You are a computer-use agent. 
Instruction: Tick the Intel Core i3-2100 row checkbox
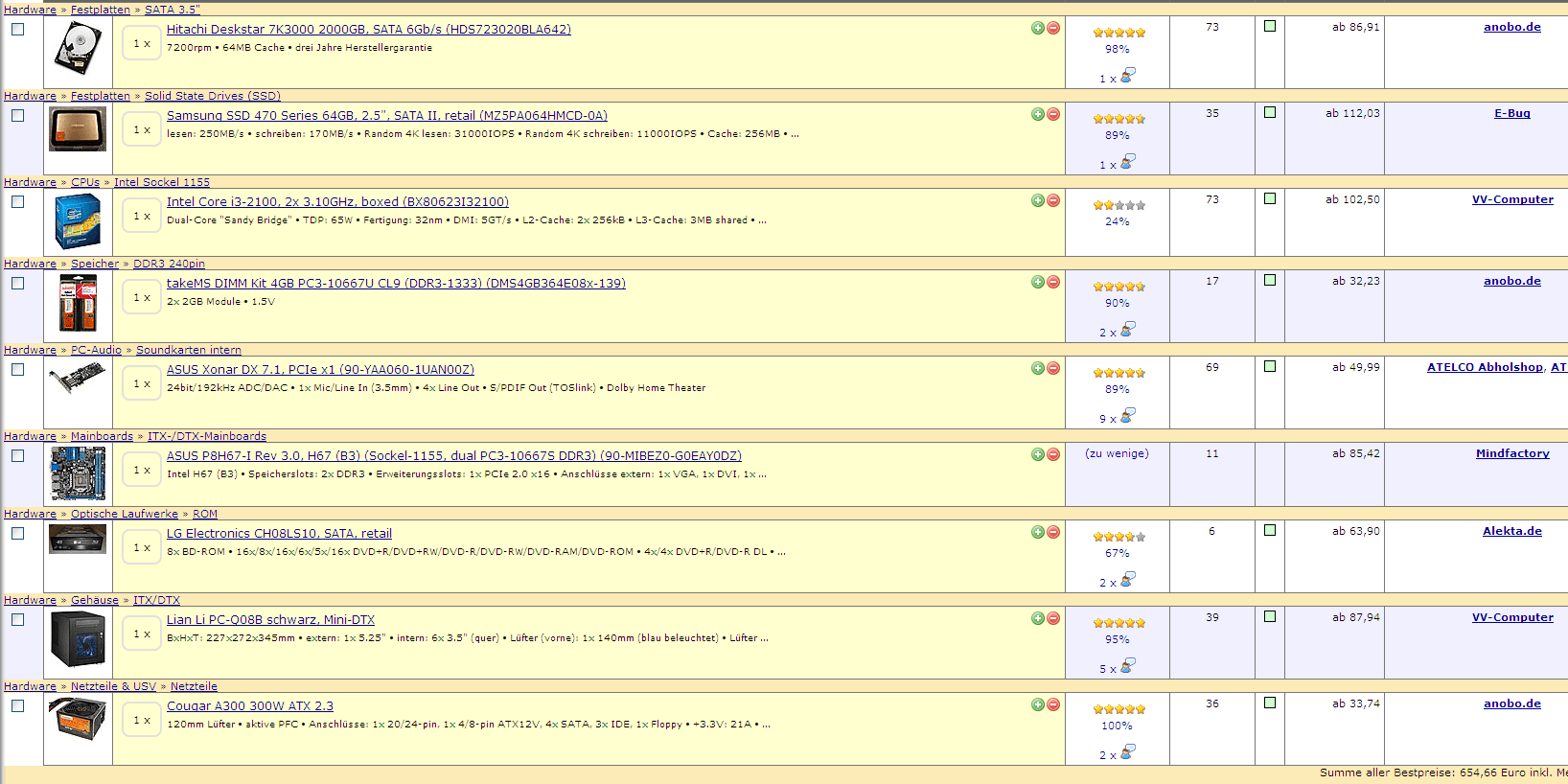click(x=18, y=202)
